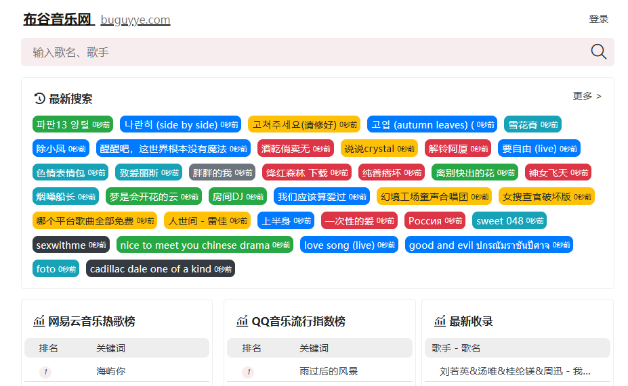Focus the song and artist search field
628x386 pixels.
(305, 52)
